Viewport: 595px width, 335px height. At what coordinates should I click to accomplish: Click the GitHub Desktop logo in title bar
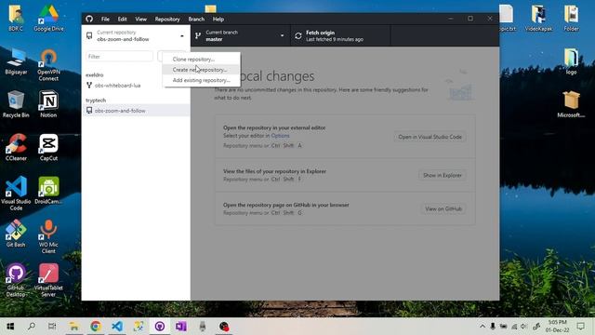[89, 19]
